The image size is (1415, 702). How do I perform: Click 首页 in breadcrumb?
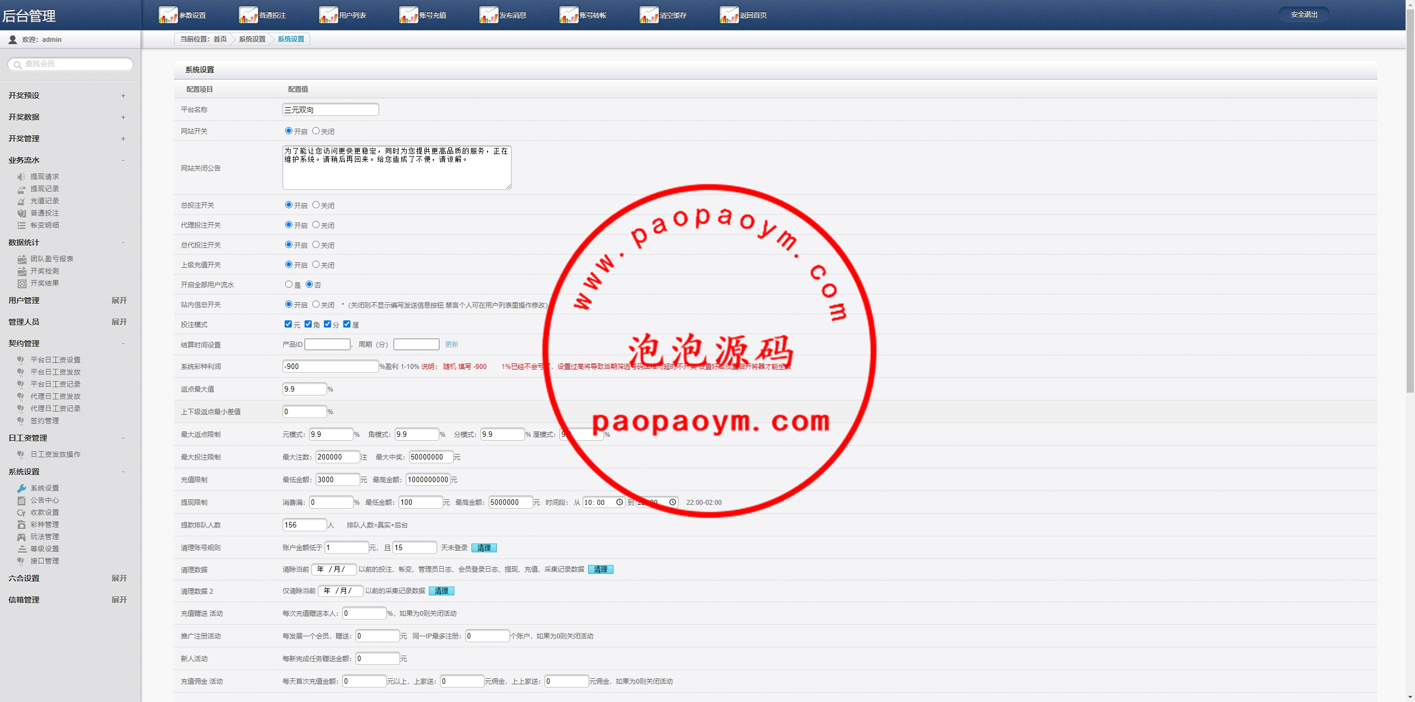(x=220, y=39)
